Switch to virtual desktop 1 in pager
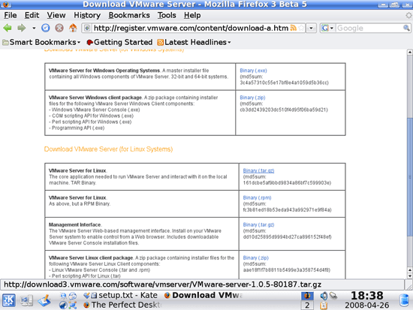Screen dimensions: 413x310 307,296
